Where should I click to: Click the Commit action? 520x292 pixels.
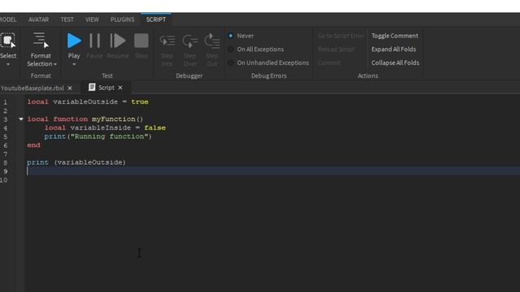pyautogui.click(x=329, y=62)
